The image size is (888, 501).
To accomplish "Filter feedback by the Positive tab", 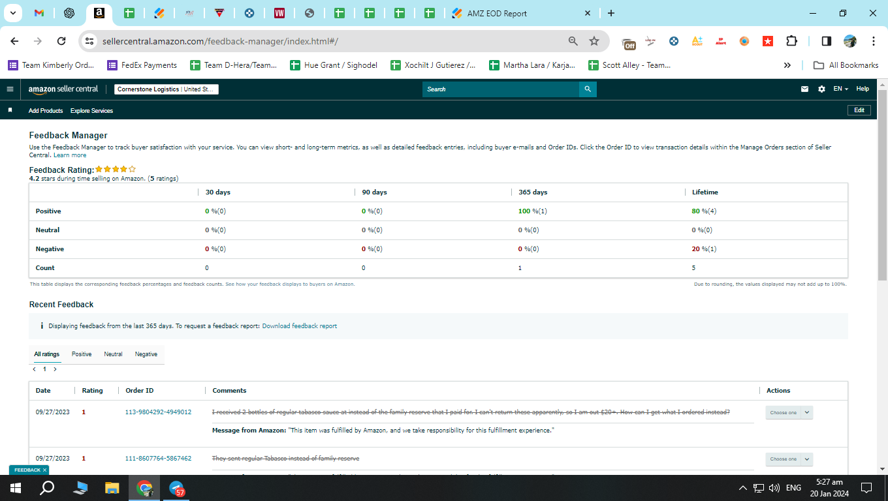I will (x=82, y=354).
